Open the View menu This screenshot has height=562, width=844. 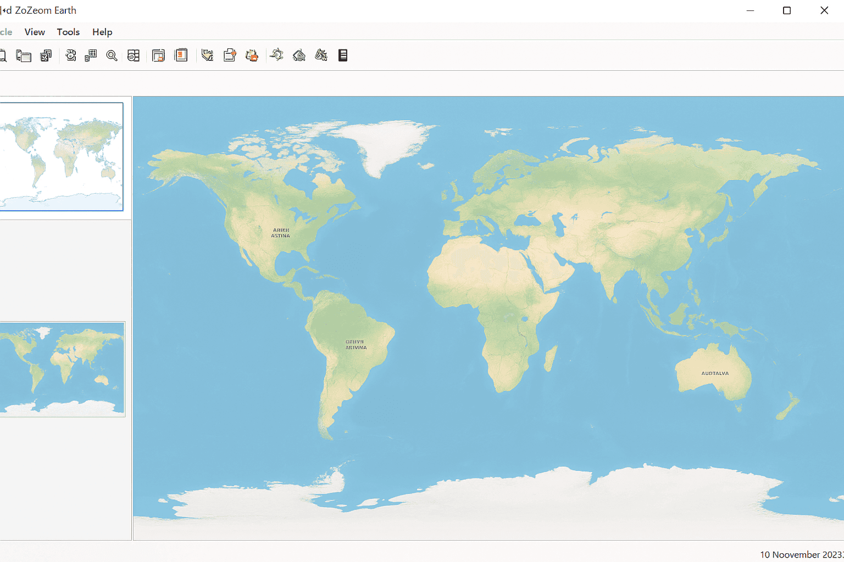tap(35, 32)
